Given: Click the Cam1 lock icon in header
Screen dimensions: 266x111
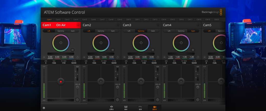Looking at the screenshot, I should point(78,25).
